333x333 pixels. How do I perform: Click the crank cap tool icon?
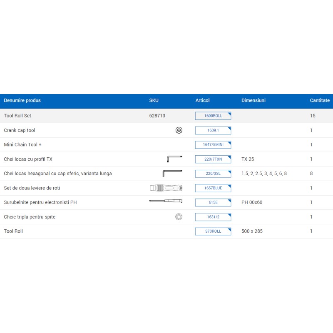[x=179, y=130]
